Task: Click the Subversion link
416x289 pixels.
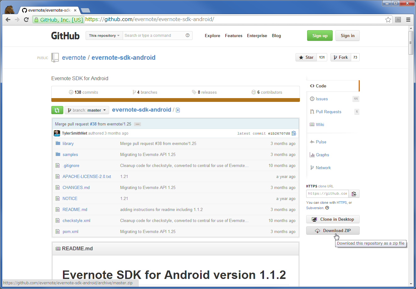Action: point(315,208)
